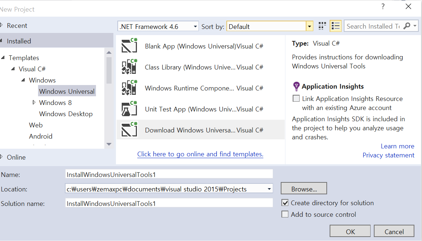Collapse the Windows tree node
The image size is (422, 241).
[x=23, y=80]
